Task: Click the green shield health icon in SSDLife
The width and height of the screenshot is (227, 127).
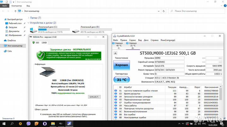Action: (x=40, y=56)
